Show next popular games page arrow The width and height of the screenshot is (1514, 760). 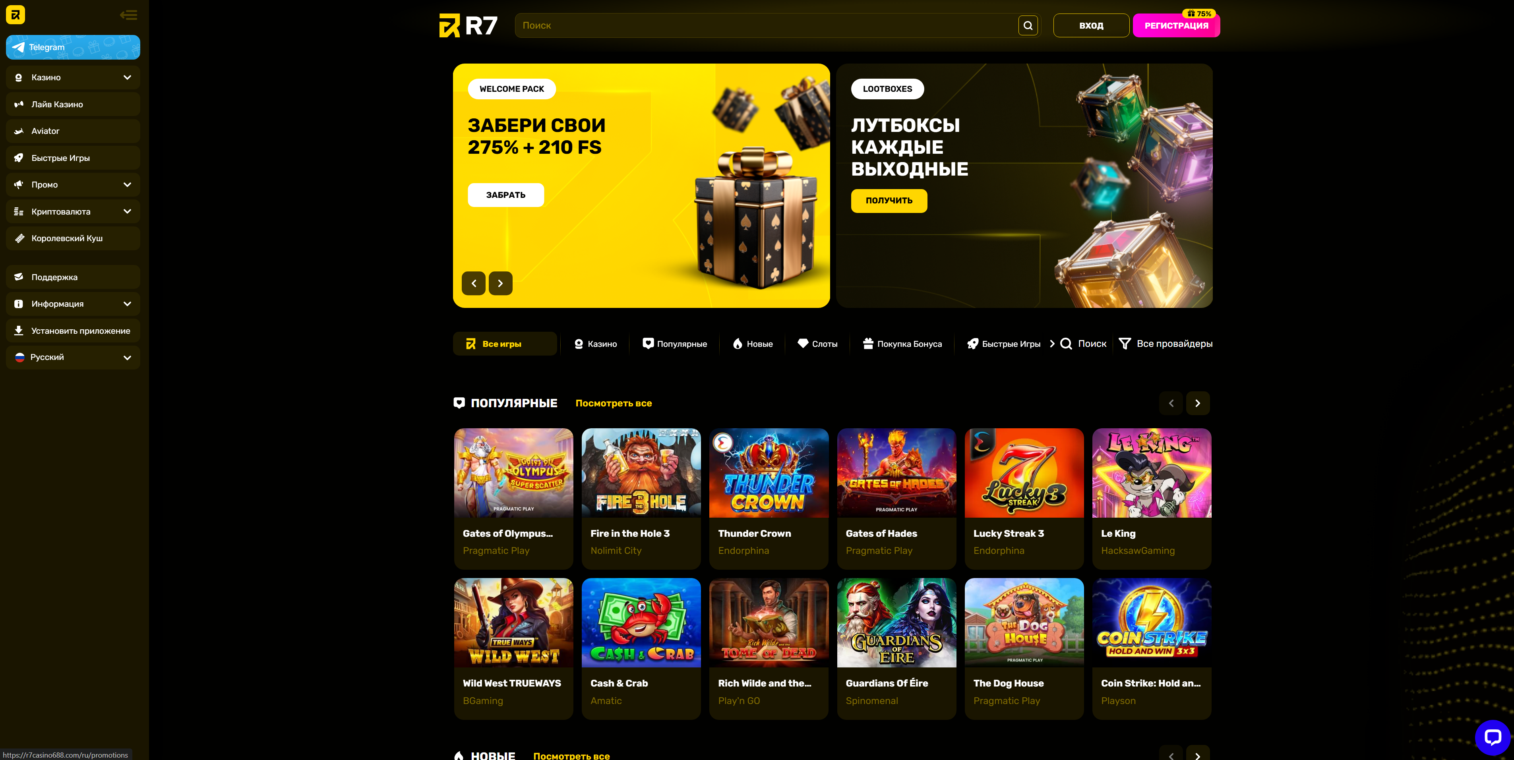click(x=1198, y=403)
